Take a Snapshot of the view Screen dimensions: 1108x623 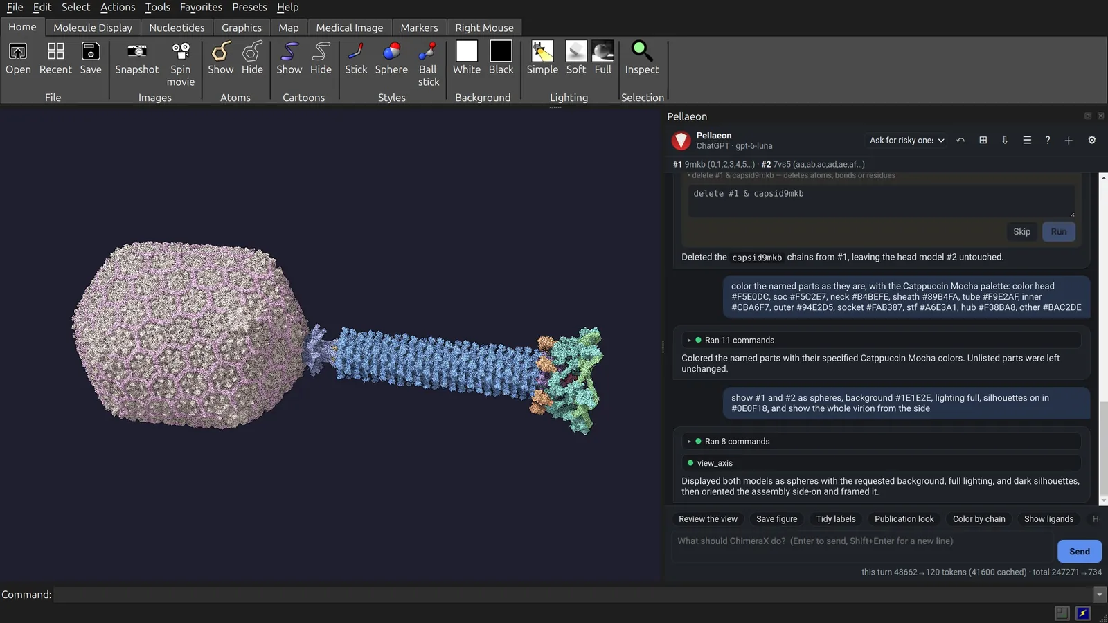(136, 59)
